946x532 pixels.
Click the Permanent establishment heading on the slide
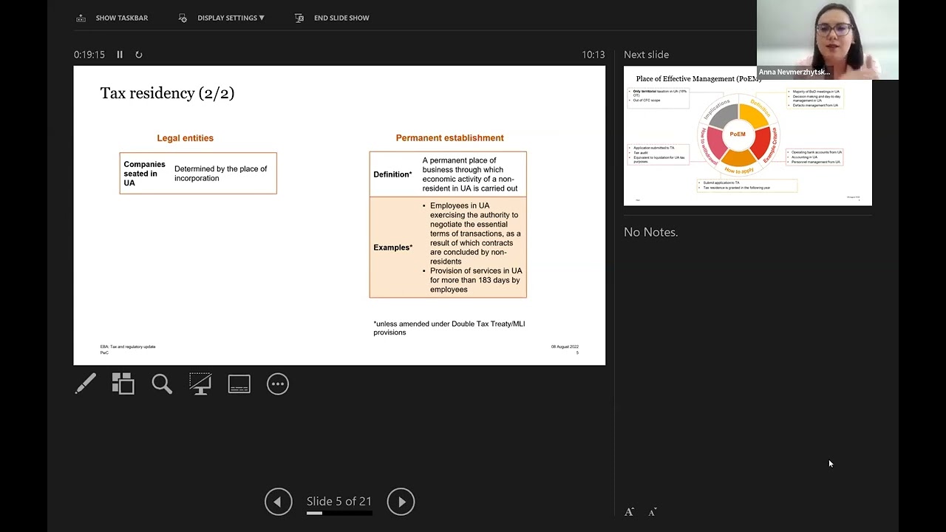(449, 138)
